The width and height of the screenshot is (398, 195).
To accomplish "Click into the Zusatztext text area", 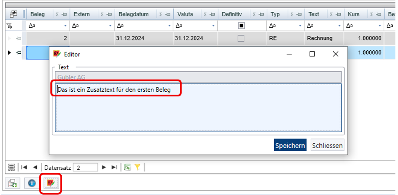I will [x=198, y=108].
